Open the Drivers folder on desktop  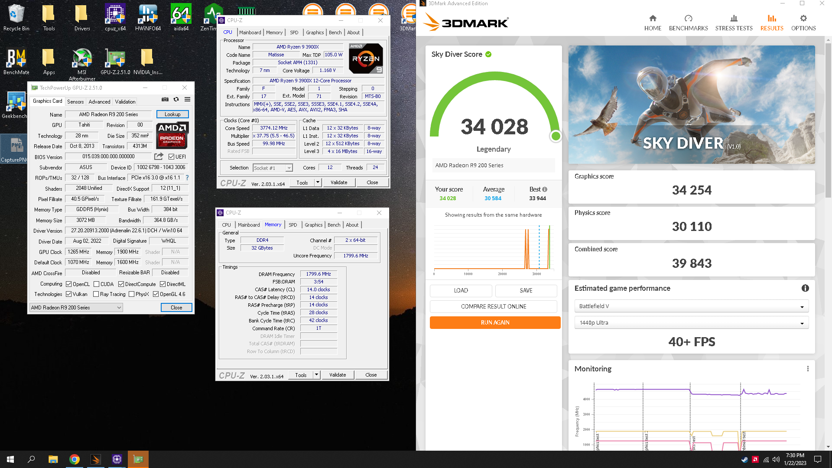82,17
